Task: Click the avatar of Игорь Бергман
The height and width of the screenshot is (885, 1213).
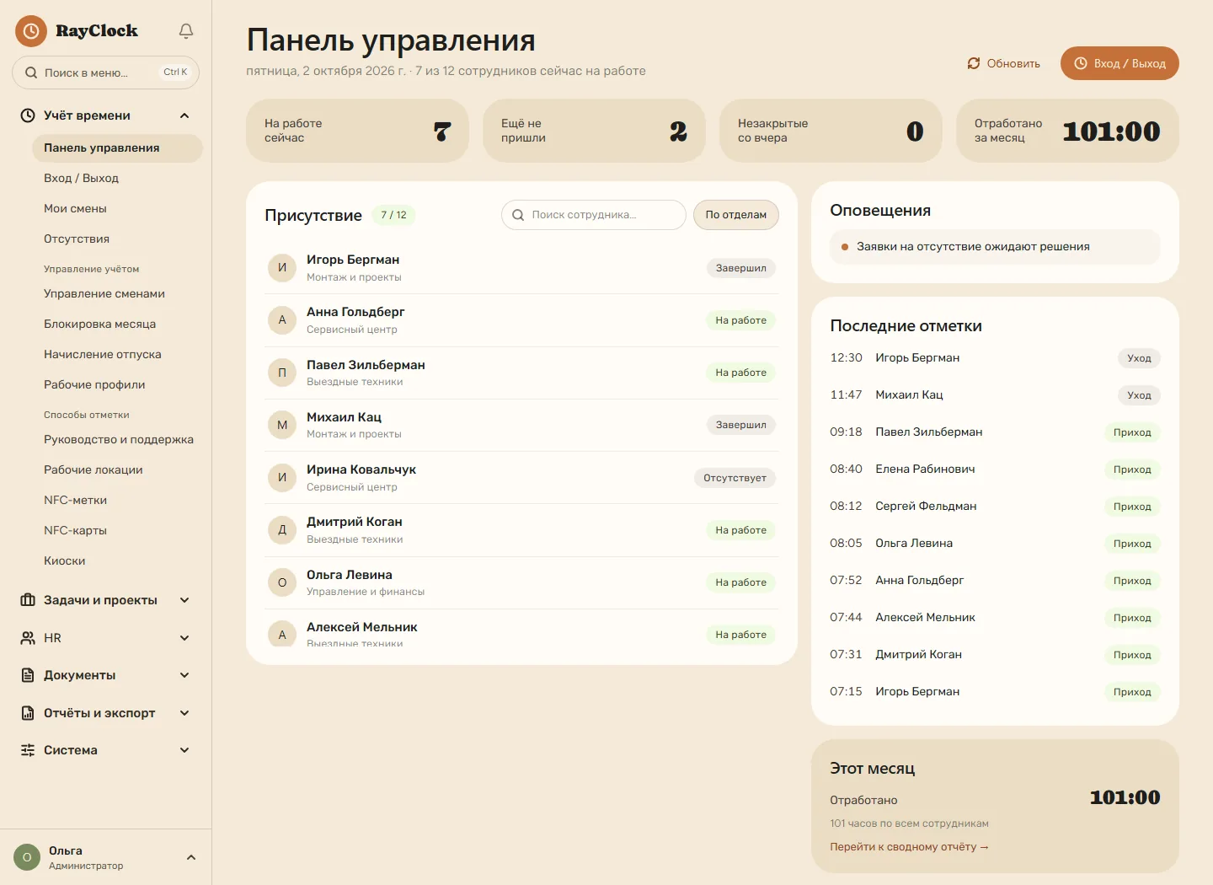Action: click(x=282, y=267)
